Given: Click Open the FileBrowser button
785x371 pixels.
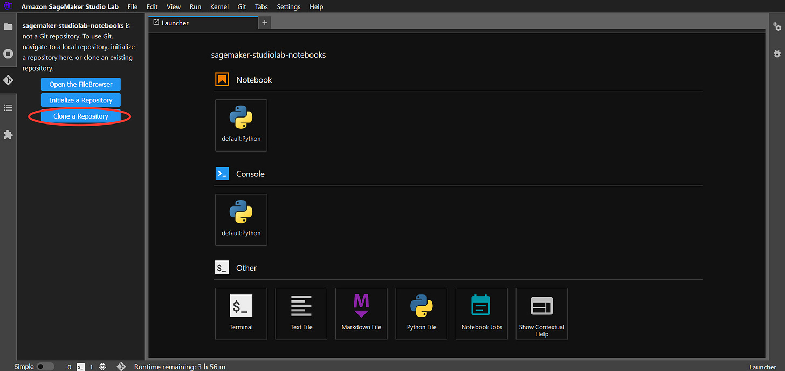Looking at the screenshot, I should point(81,84).
